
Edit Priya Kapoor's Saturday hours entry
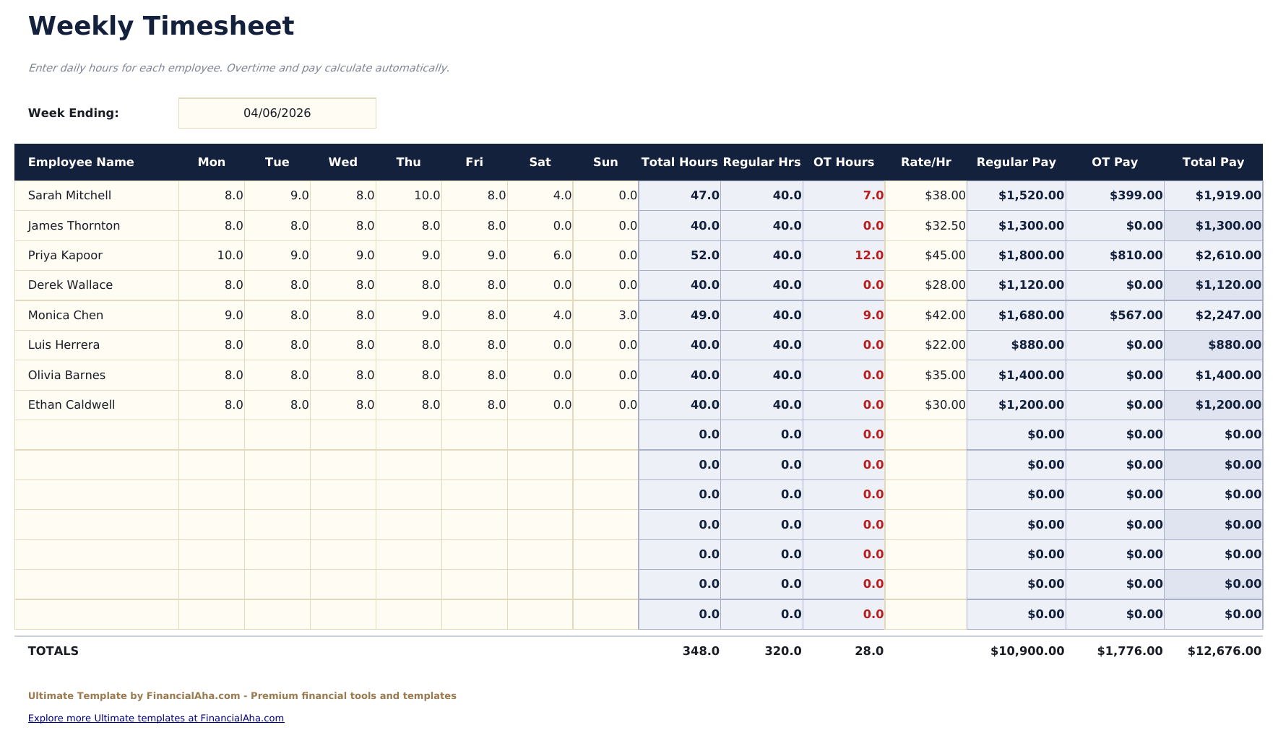(540, 255)
